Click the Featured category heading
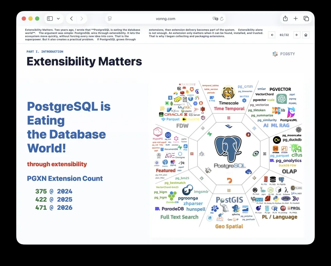The height and width of the screenshot is (266, 331). coord(166,170)
